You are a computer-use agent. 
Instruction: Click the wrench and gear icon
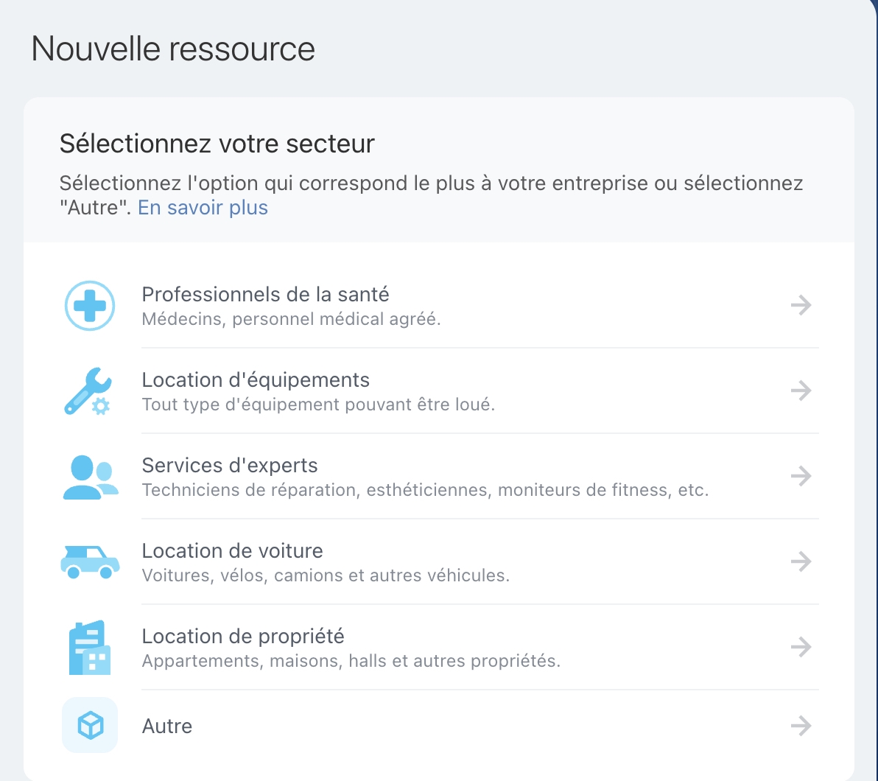(x=88, y=391)
